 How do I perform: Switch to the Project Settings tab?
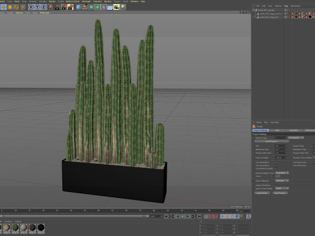pyautogui.click(x=261, y=130)
